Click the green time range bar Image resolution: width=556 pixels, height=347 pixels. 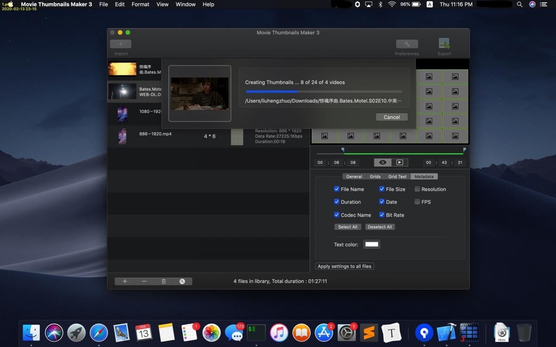tap(404, 154)
